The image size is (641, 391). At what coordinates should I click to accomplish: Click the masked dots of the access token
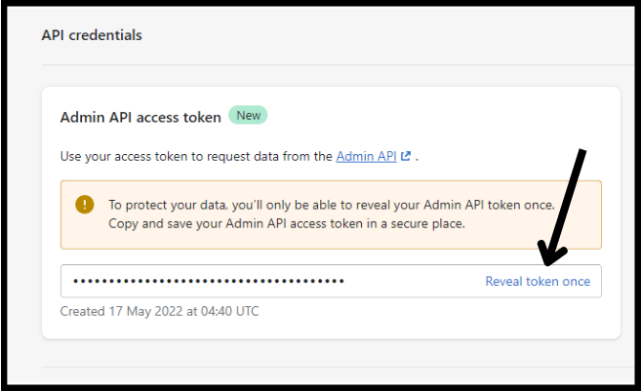click(209, 281)
